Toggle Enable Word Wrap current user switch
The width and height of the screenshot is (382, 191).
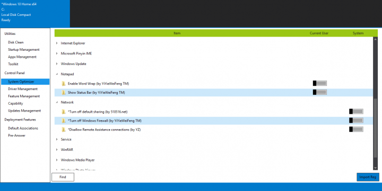click(319, 84)
